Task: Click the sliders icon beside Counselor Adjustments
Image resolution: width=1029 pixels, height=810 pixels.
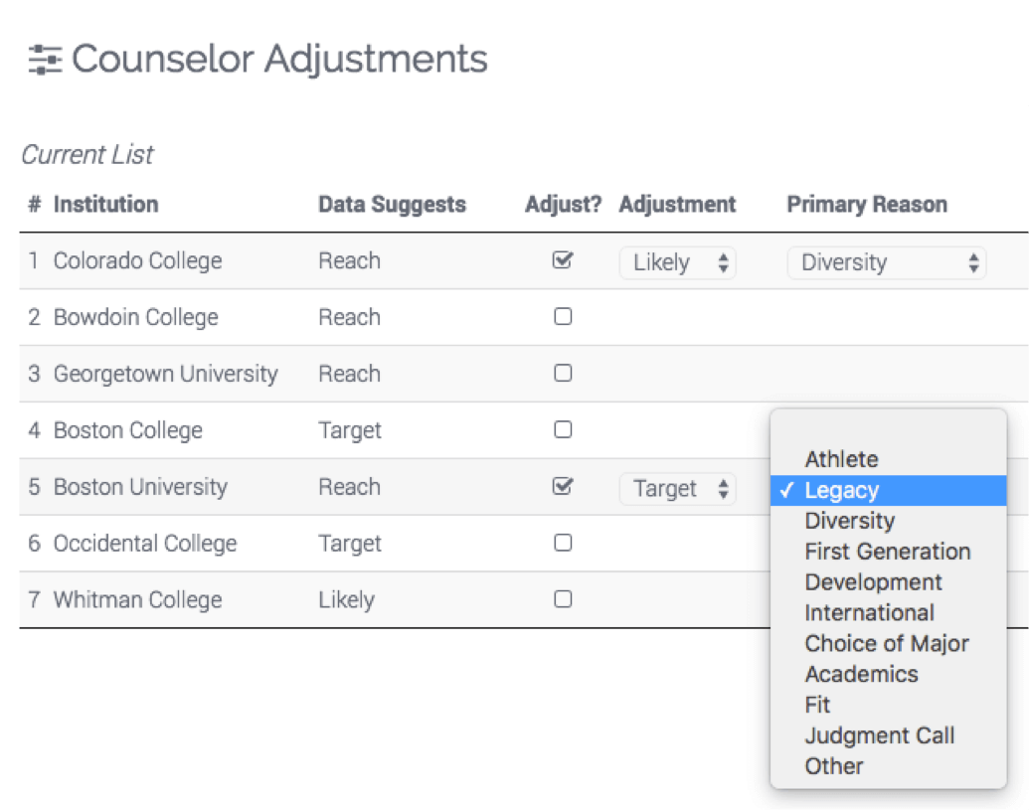Action: click(45, 60)
